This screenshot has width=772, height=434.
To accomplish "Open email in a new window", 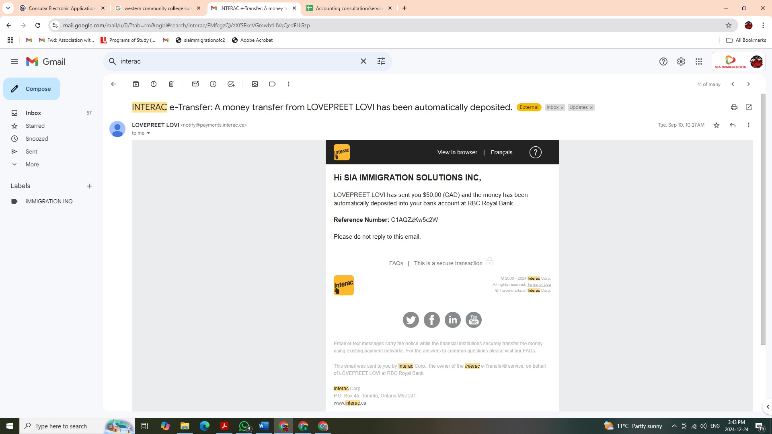I will pyautogui.click(x=749, y=107).
